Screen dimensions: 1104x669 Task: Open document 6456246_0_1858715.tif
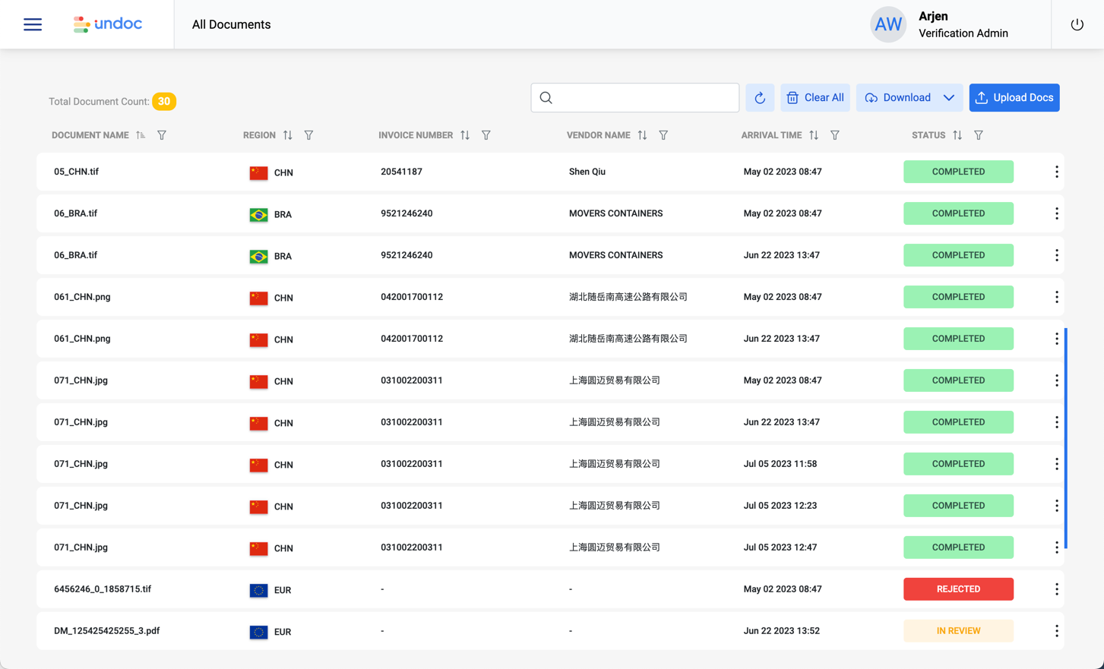(x=103, y=589)
